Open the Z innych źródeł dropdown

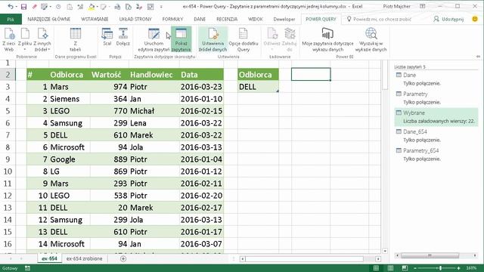point(42,39)
